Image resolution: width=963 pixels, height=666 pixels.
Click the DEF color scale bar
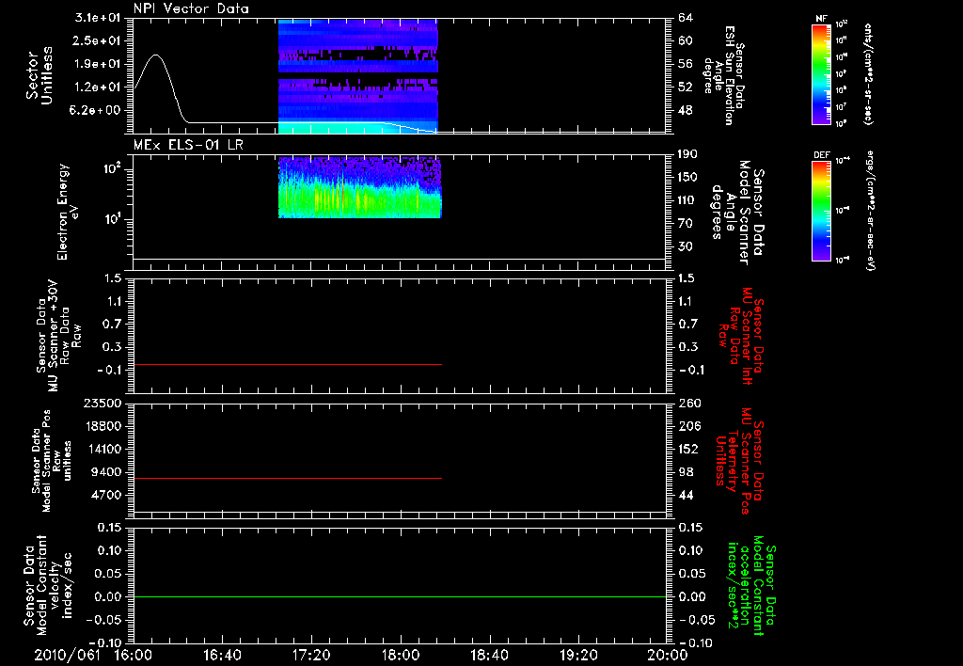point(821,211)
